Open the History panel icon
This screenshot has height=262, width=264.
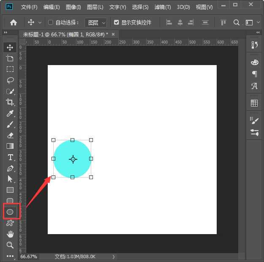point(254,45)
